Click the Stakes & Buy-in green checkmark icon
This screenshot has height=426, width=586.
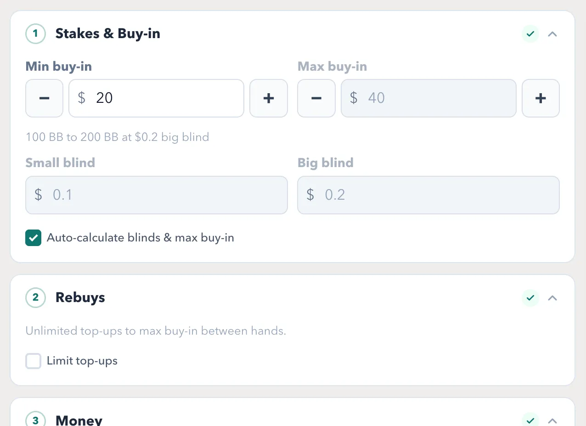pyautogui.click(x=530, y=34)
